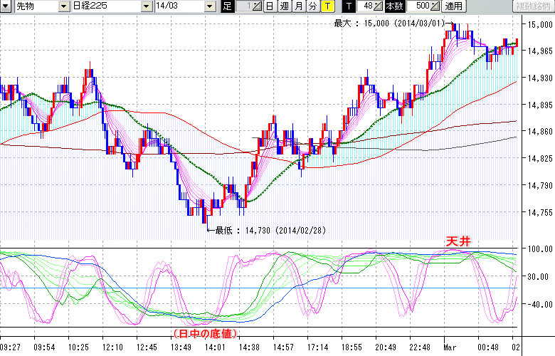Select the 分 minute timeframe button
This screenshot has width=555, height=356.
click(x=312, y=6)
